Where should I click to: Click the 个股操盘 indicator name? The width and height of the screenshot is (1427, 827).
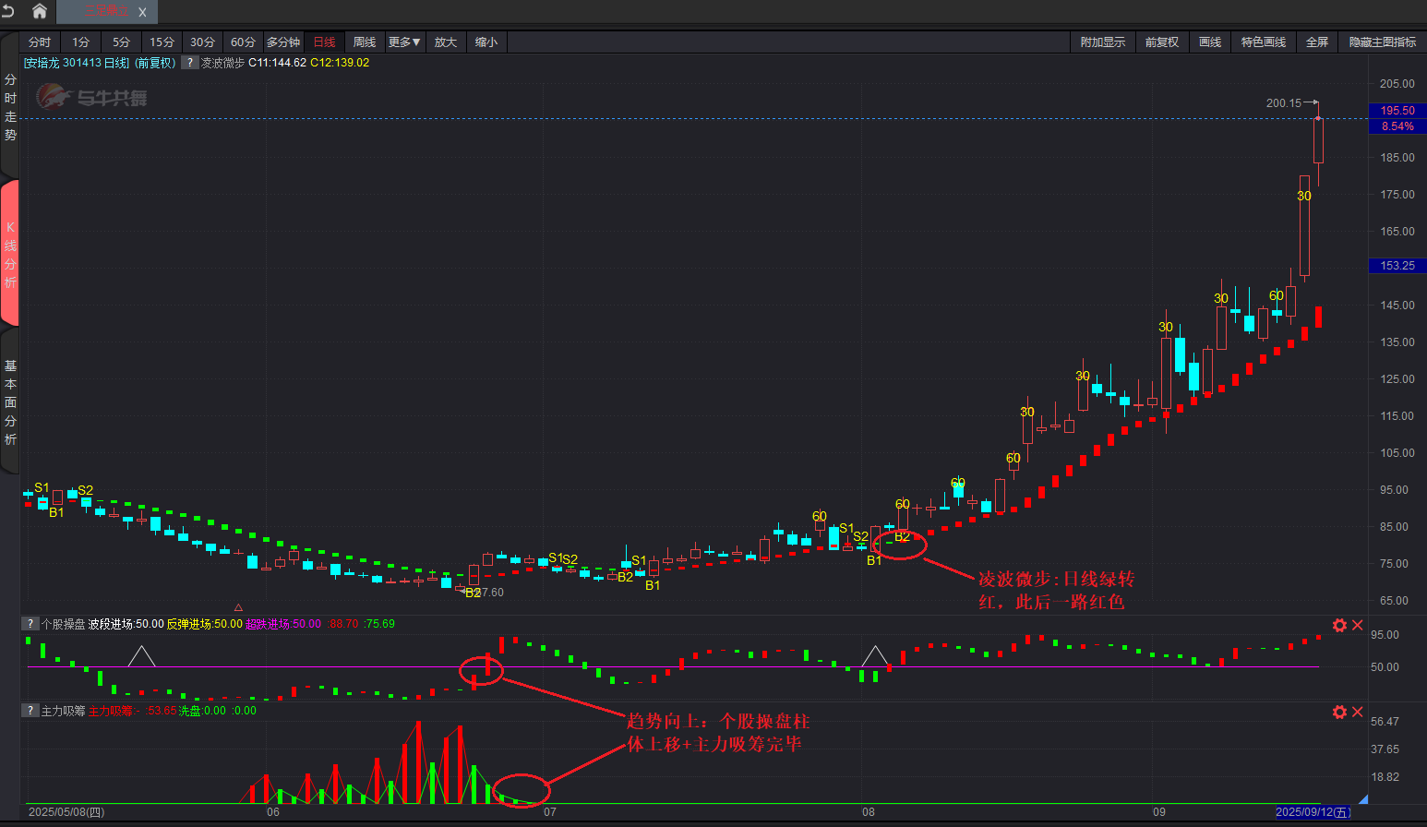click(x=63, y=624)
